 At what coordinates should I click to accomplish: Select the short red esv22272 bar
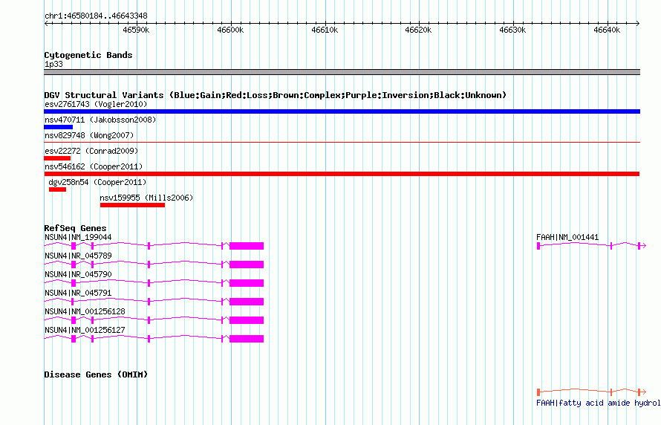(57, 158)
